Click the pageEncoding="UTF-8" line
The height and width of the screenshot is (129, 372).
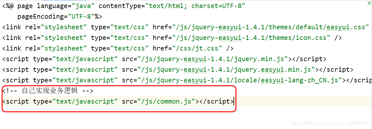click(x=60, y=17)
